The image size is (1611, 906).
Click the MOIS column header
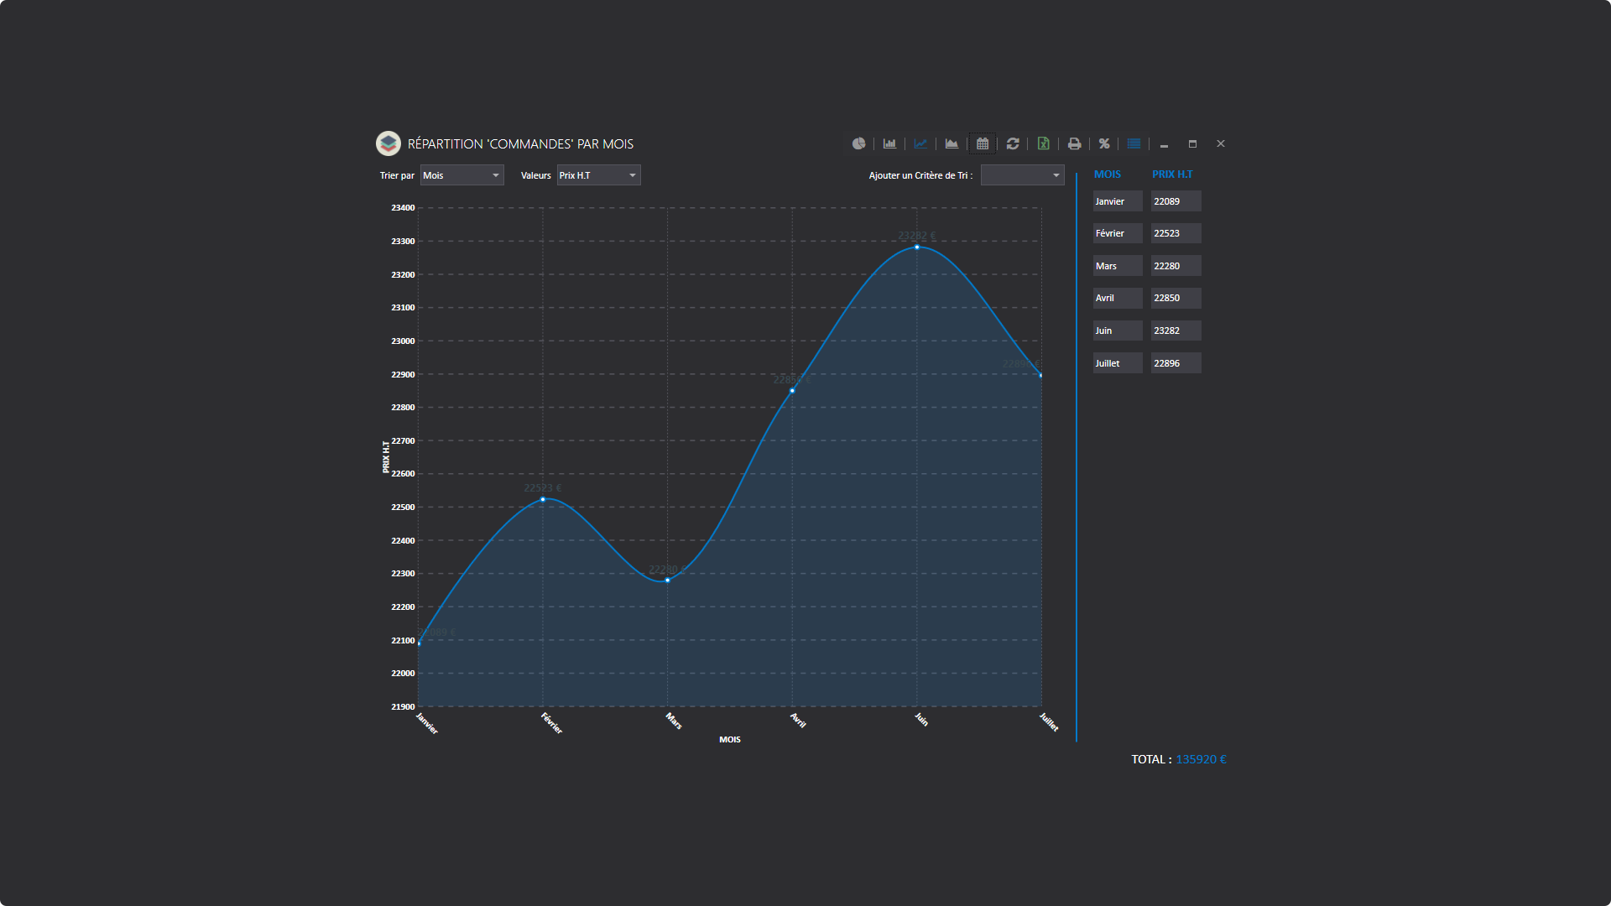click(x=1107, y=174)
